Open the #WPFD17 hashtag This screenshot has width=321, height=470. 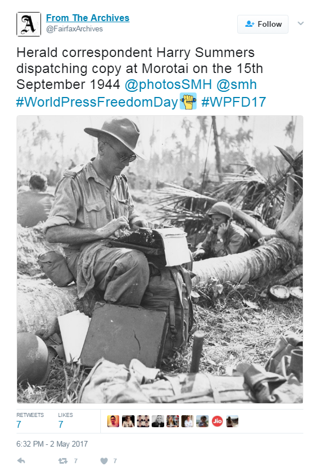234,102
